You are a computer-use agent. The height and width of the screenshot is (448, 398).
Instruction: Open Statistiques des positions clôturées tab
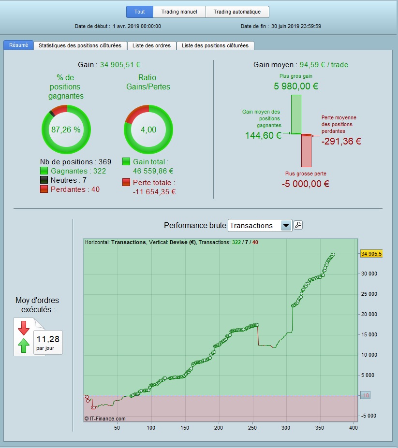[x=80, y=45]
